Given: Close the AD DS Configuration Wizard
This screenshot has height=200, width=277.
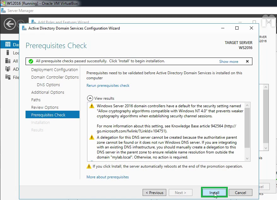Looking at the screenshot, I should pyautogui.click(x=251, y=28).
